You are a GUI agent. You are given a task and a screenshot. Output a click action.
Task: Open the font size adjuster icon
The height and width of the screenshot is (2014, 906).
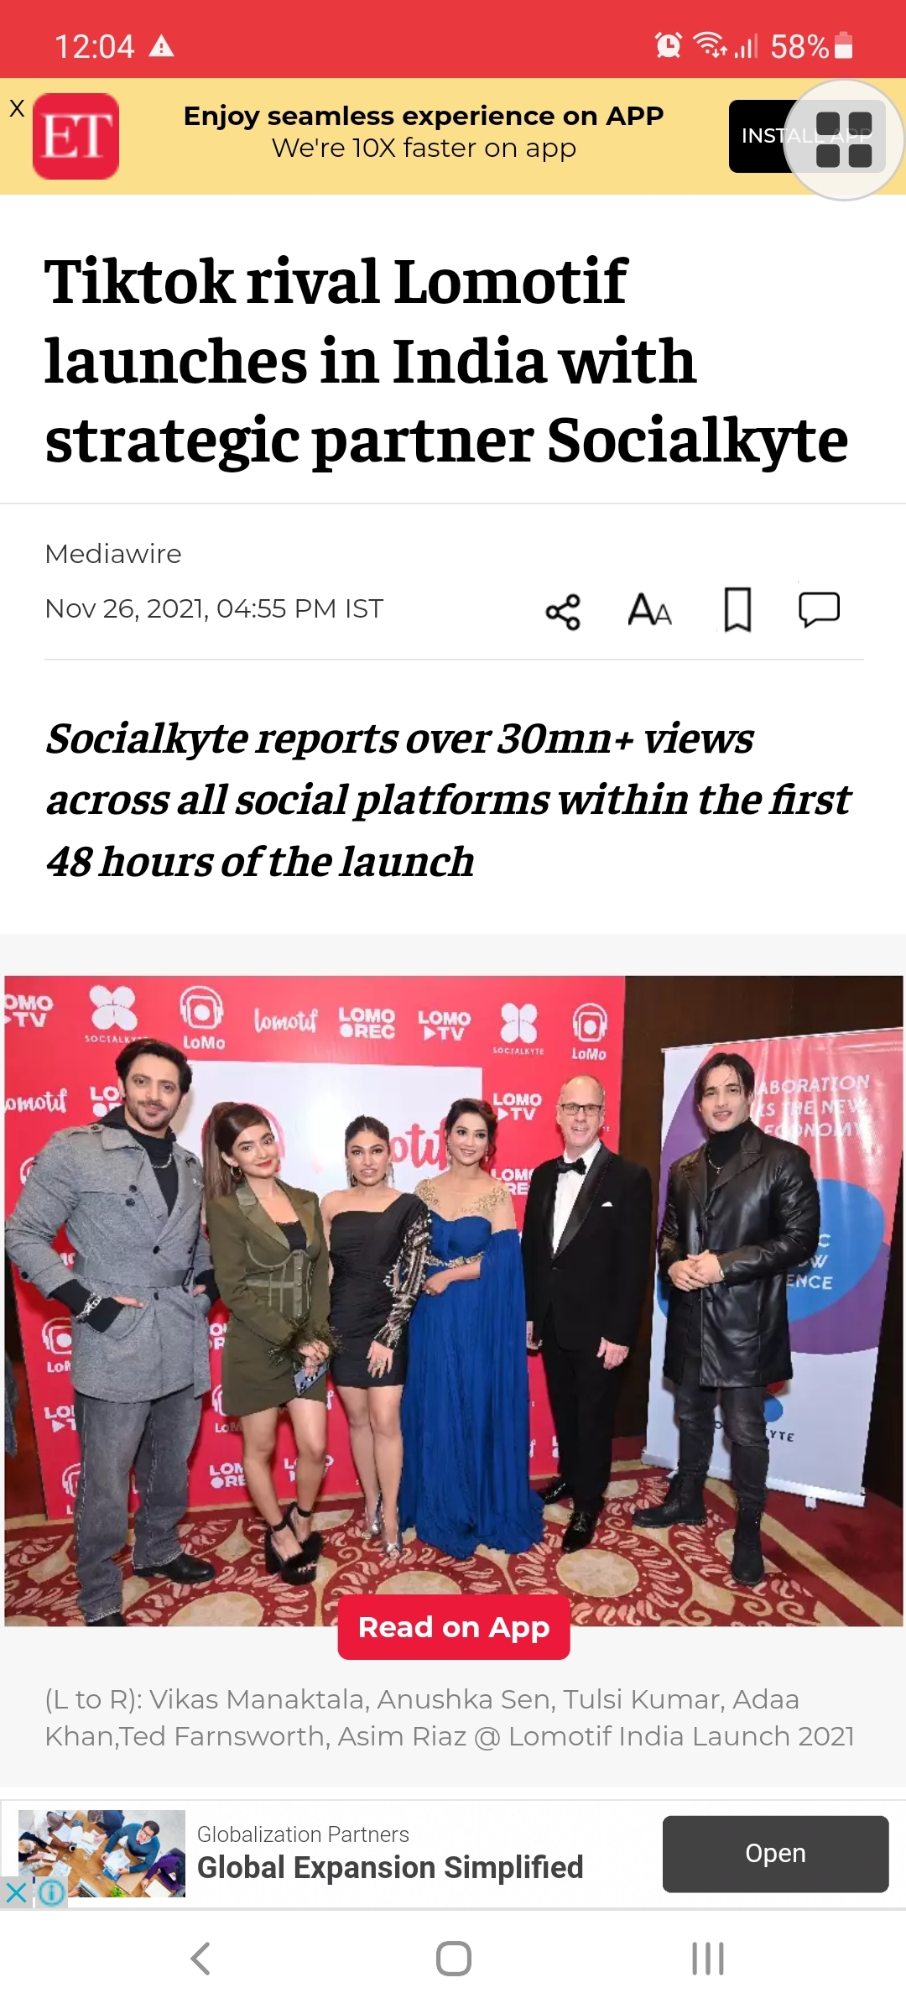[x=649, y=610]
